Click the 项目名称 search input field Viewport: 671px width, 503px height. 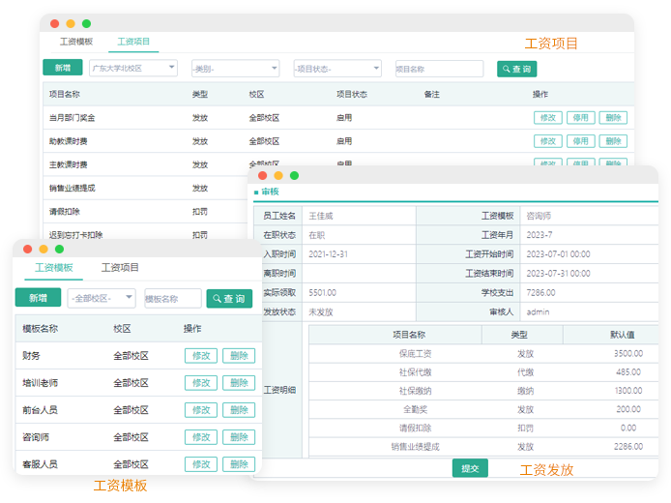pyautogui.click(x=439, y=69)
